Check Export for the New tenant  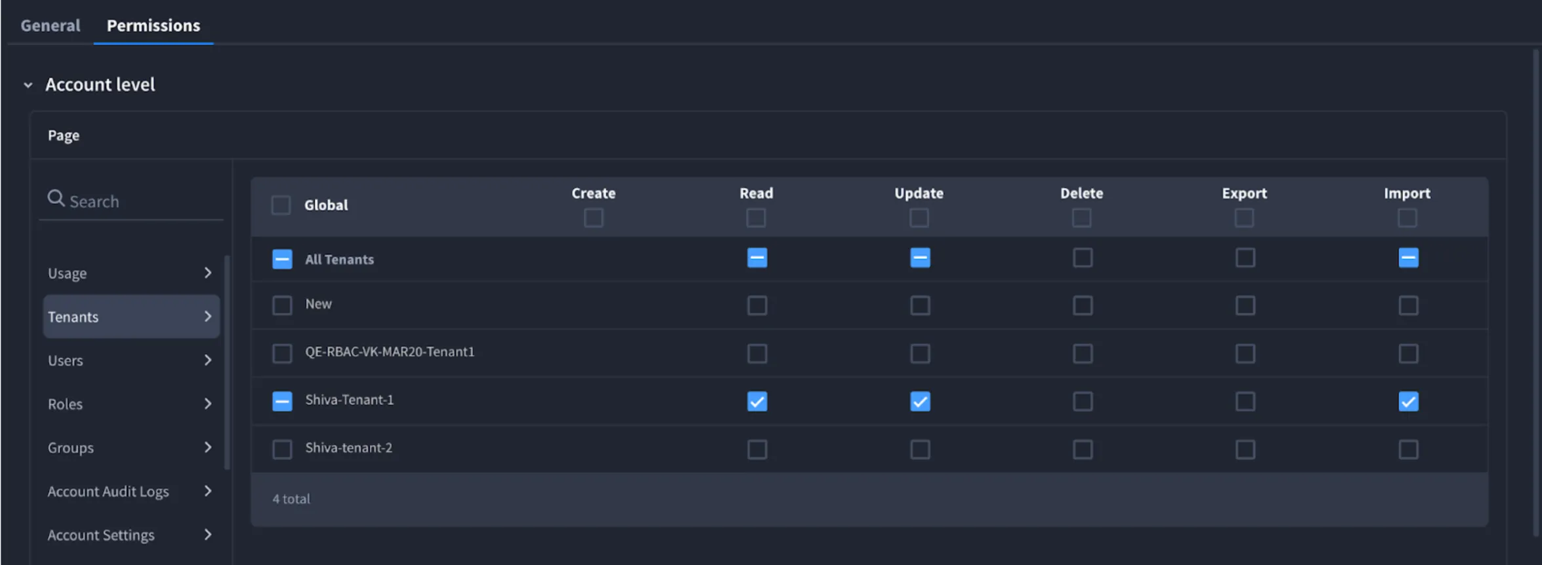(x=1245, y=305)
